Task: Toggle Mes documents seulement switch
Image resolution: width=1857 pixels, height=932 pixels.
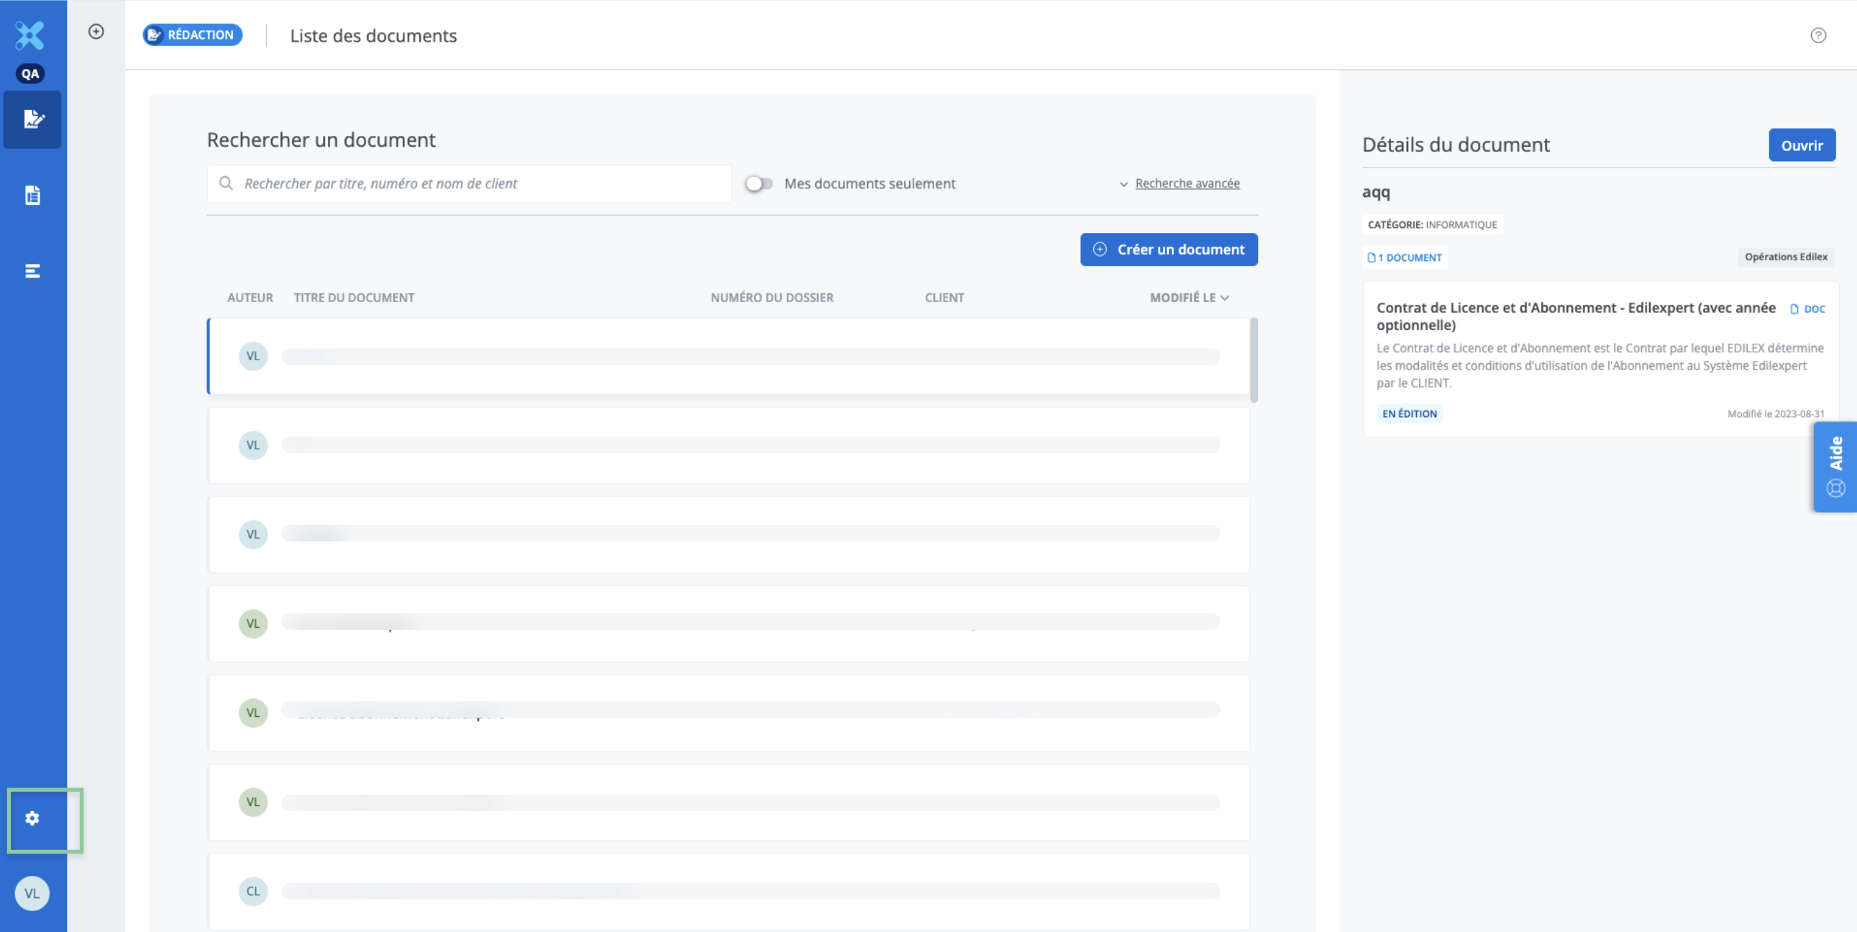Action: [x=758, y=184]
